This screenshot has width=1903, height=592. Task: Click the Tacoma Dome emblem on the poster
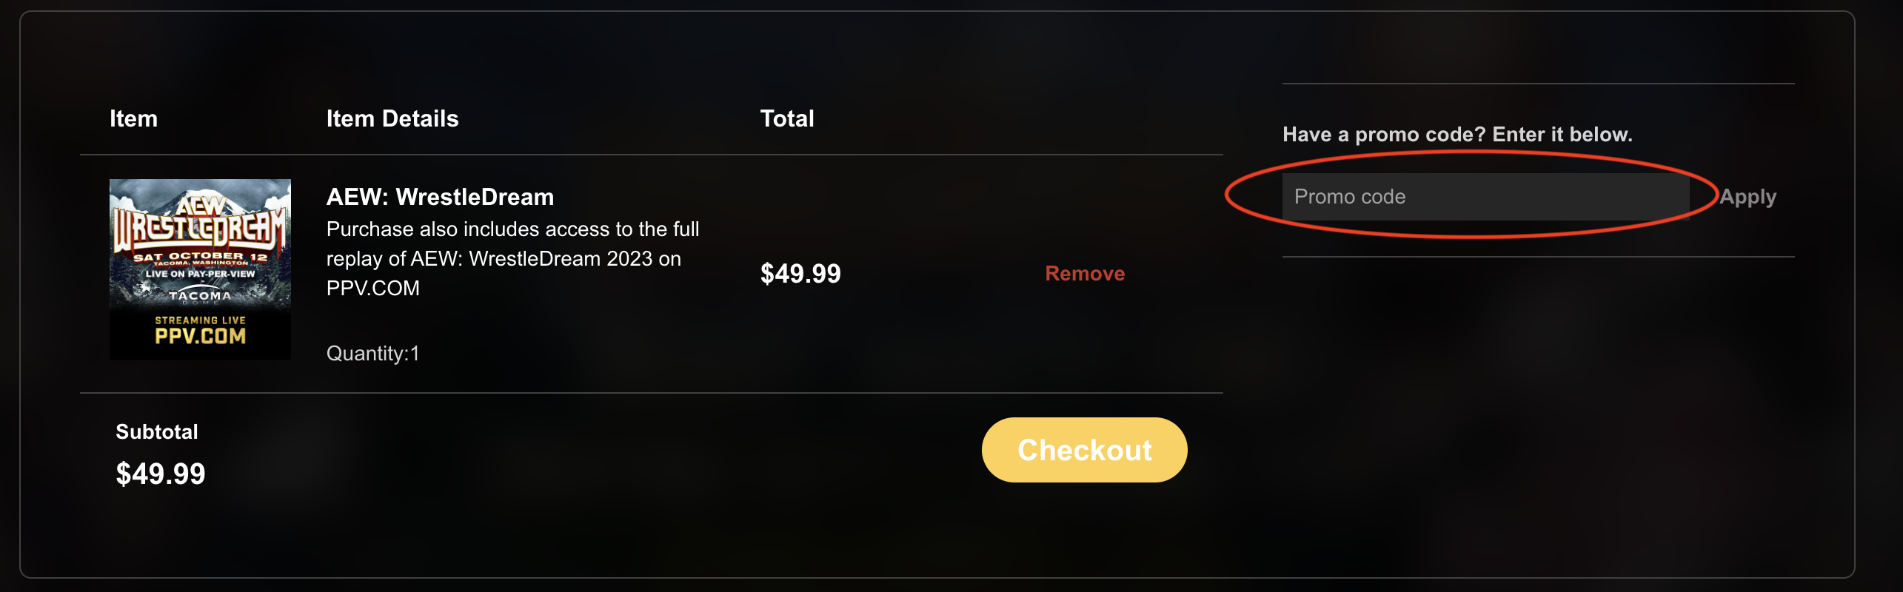pos(200,296)
